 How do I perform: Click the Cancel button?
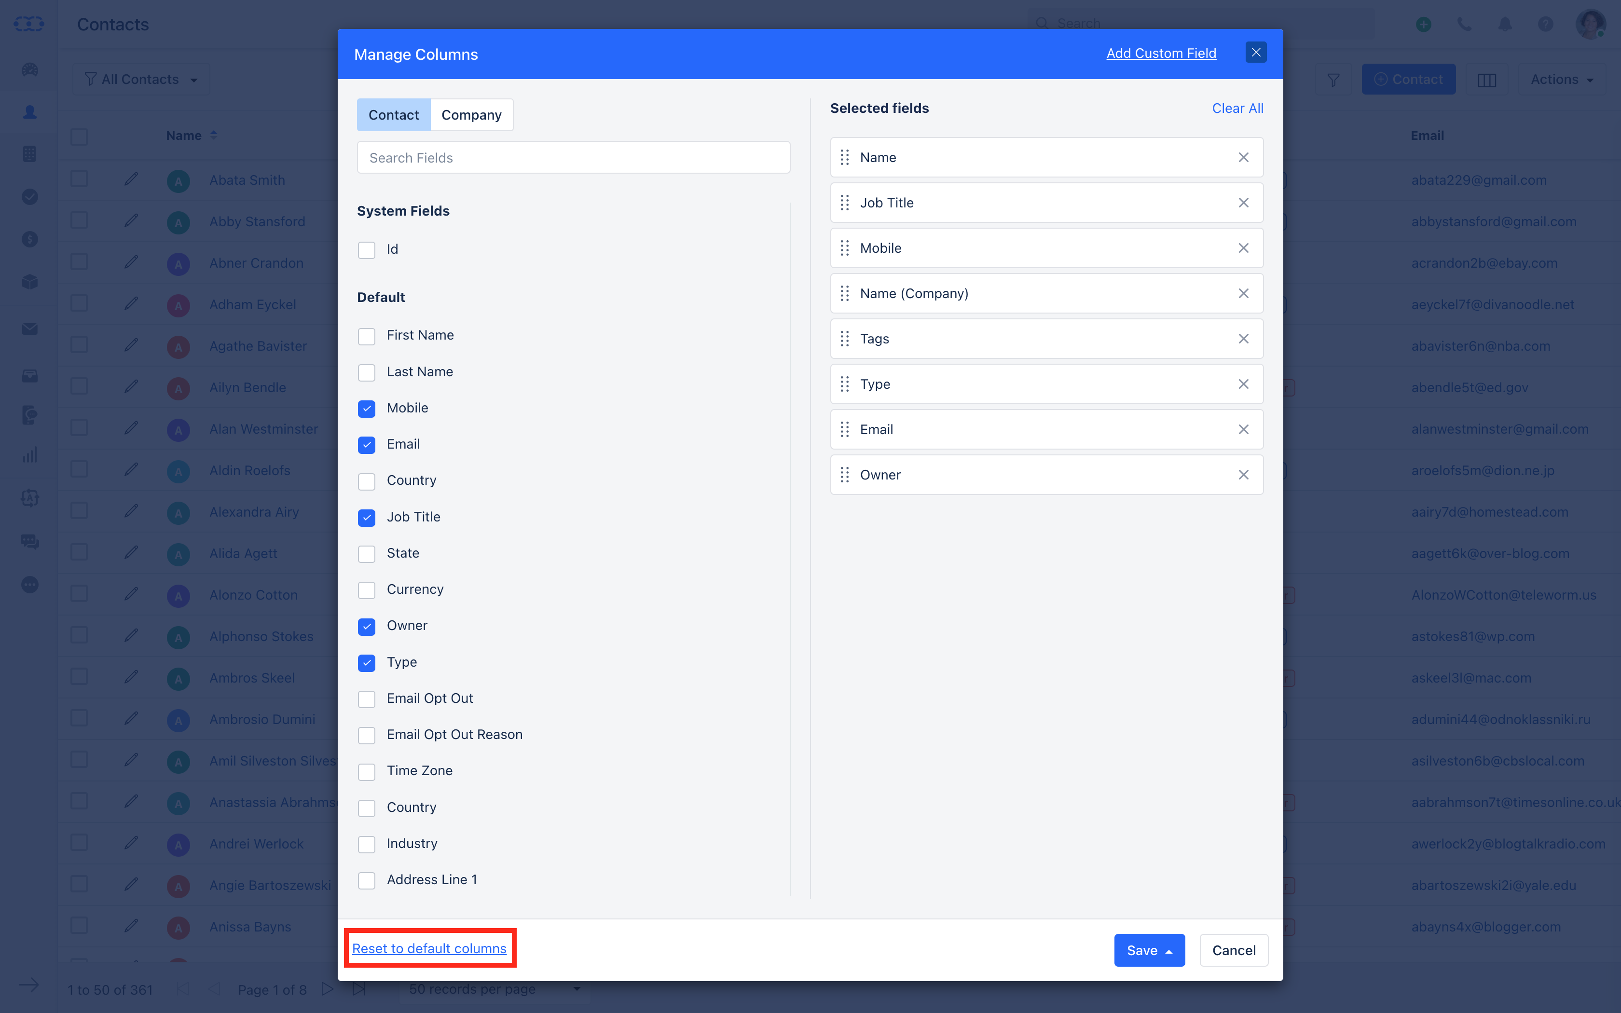[1234, 950]
